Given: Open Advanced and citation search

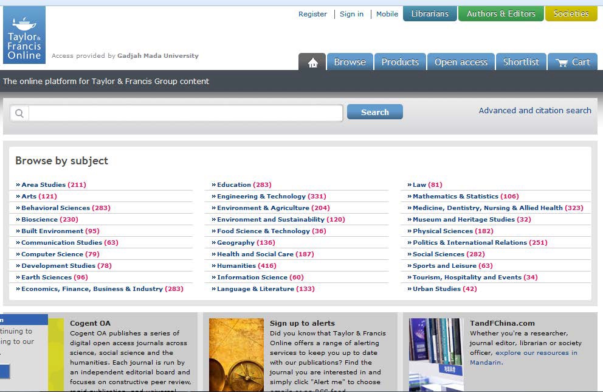Looking at the screenshot, I should coord(535,111).
